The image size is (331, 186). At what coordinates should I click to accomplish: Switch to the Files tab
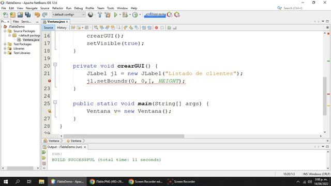[x=16, y=22]
